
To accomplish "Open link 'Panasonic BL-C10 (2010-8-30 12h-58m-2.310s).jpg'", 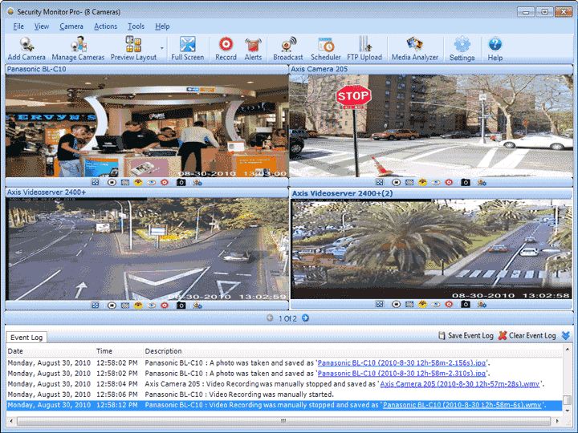I will 402,374.
